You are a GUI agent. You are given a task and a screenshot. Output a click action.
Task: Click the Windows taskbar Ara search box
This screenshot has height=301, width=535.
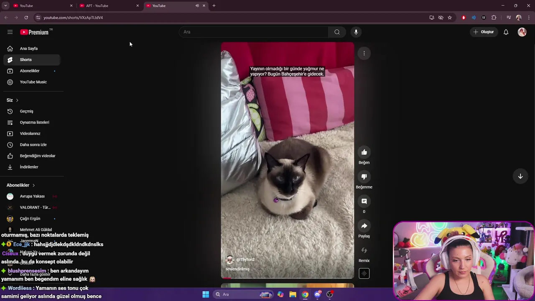tap(244, 294)
